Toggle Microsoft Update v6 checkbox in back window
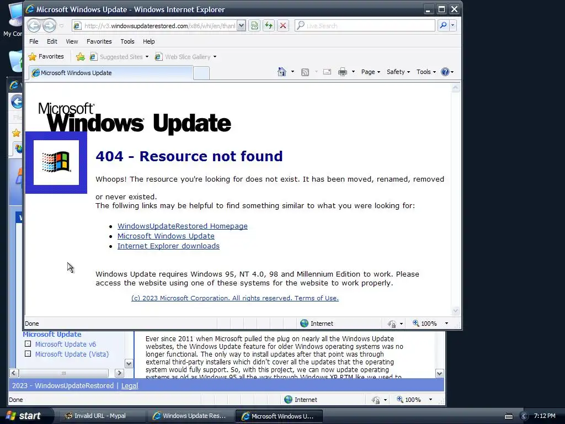565x424 pixels. coord(28,344)
